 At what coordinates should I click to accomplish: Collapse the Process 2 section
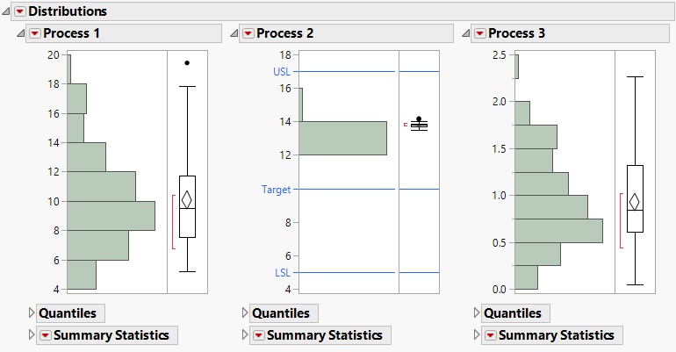234,33
